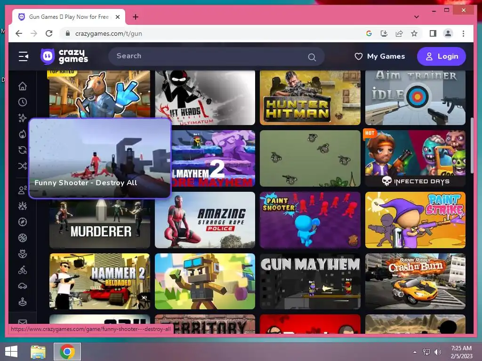The height and width of the screenshot is (361, 482).
Task: Open Adventure compass sidebar icon
Action: pyautogui.click(x=23, y=222)
